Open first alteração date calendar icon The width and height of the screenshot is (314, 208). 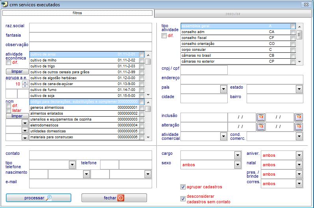click(261, 126)
